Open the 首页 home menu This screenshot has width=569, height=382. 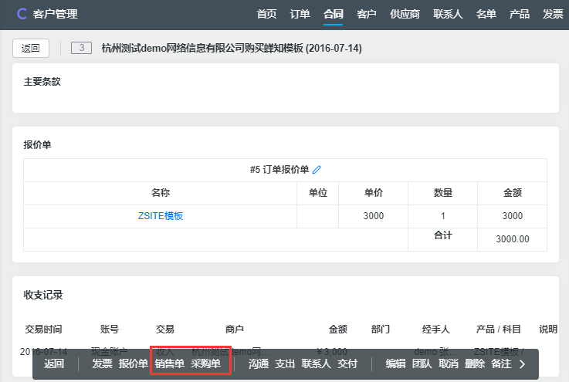(x=266, y=14)
